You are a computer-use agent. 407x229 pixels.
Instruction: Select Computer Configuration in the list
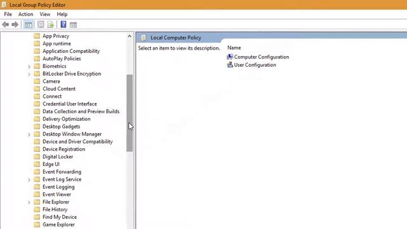[261, 57]
